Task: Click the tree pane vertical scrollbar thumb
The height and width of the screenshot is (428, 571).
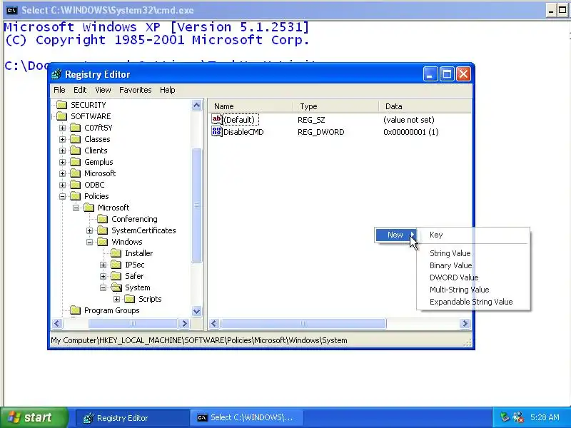Action: pos(197,205)
